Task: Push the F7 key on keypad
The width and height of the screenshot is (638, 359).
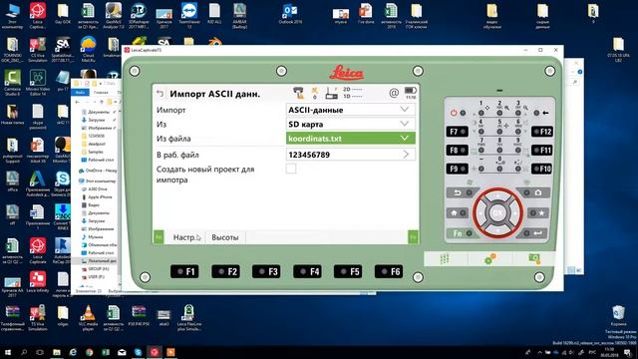Action: click(x=457, y=132)
